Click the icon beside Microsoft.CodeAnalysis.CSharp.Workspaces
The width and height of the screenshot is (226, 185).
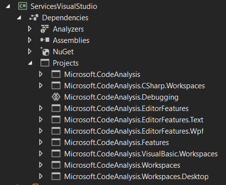[56, 85]
